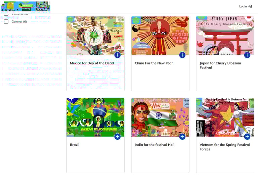The image size is (258, 177).
Task: Open the Brazil card title
Action: point(75,145)
